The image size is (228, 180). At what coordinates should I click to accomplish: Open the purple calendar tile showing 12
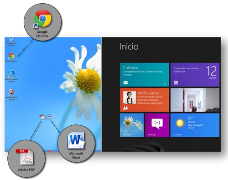click(195, 75)
